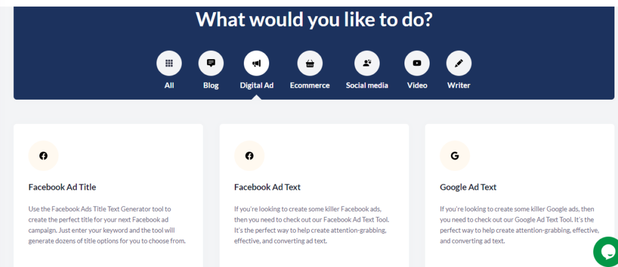
Task: Click the Video play icon
Action: 417,63
